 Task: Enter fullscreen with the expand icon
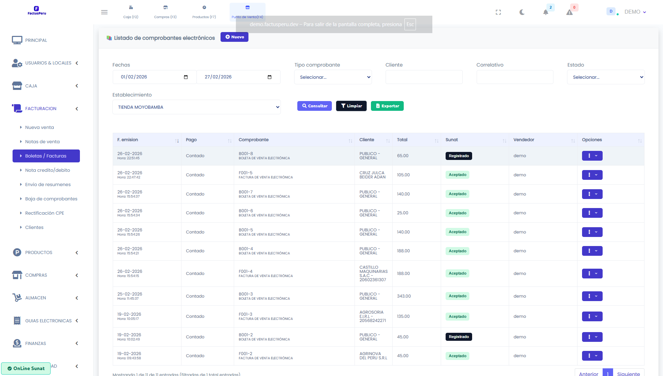point(498,12)
